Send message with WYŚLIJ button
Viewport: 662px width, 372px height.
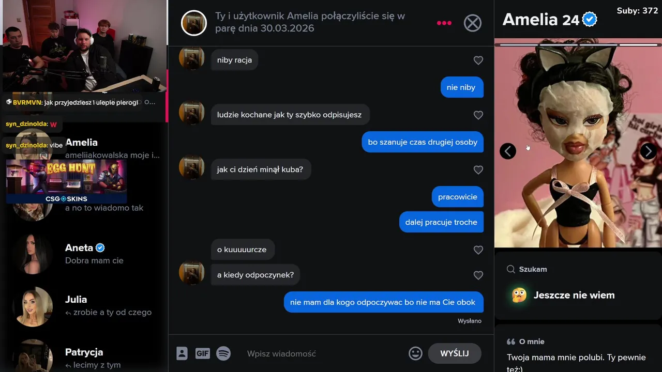[455, 353]
